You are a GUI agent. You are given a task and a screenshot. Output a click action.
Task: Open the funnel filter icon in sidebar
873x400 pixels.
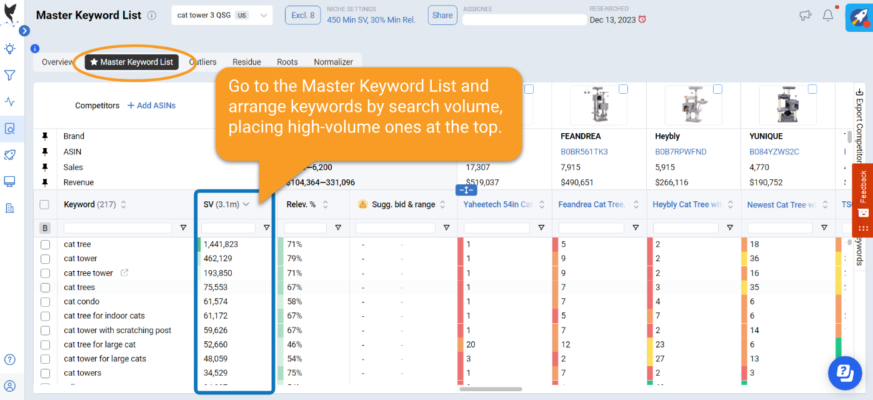tap(10, 76)
